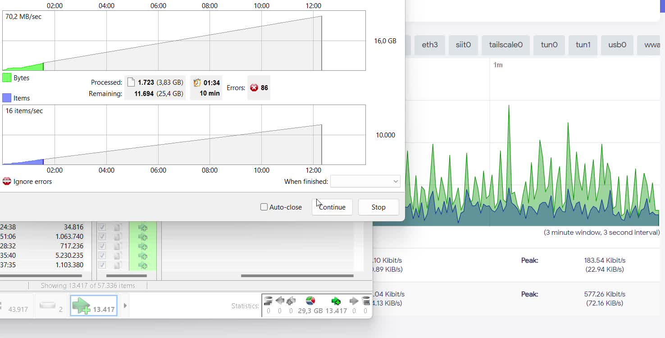Toggle the checkbox in the 1.103.380 row
665x338 pixels.
tap(102, 265)
